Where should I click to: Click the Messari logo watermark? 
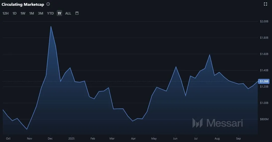[x=217, y=123]
